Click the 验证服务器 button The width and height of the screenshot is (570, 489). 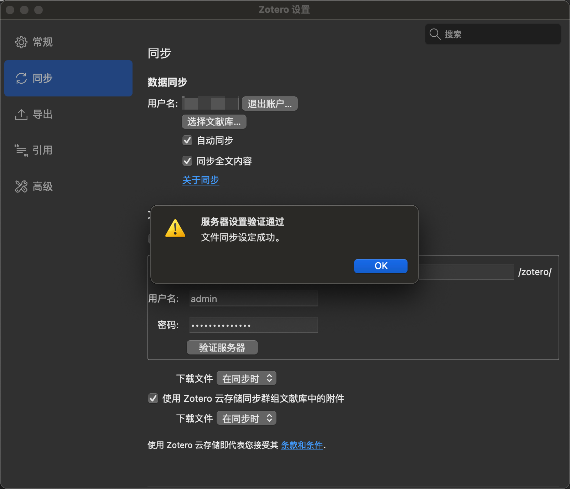(222, 347)
